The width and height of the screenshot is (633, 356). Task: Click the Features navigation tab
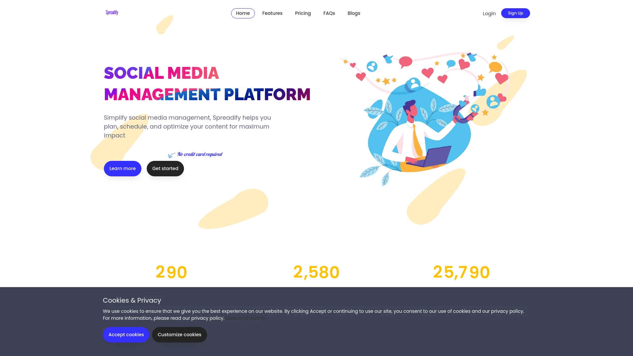[x=272, y=13]
